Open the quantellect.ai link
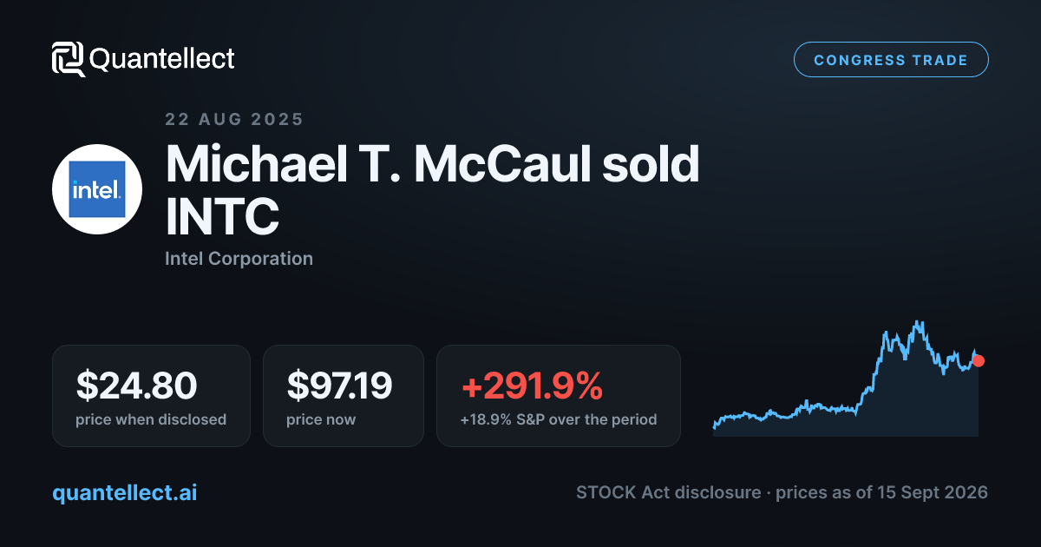1041x547 pixels. coord(124,492)
